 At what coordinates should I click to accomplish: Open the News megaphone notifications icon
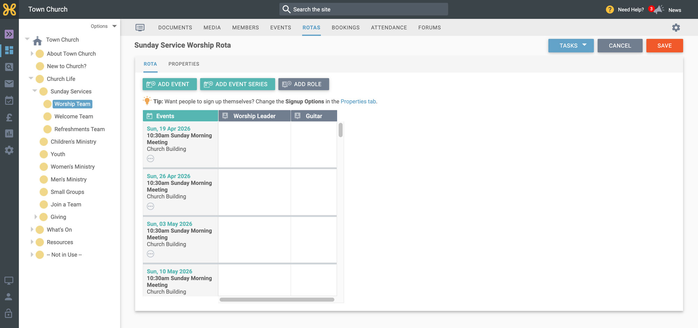659,9
